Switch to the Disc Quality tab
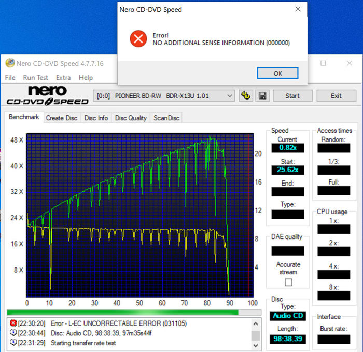 click(x=130, y=118)
